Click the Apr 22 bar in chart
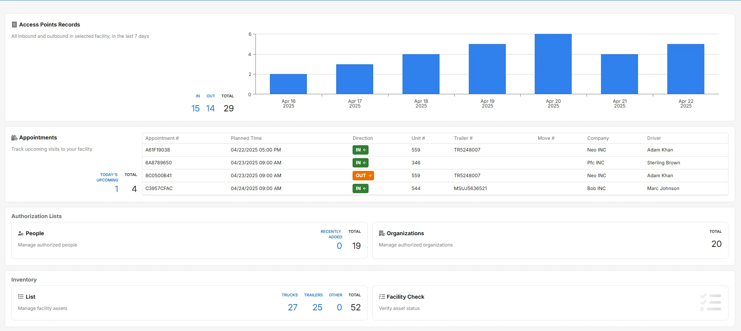 pos(686,69)
